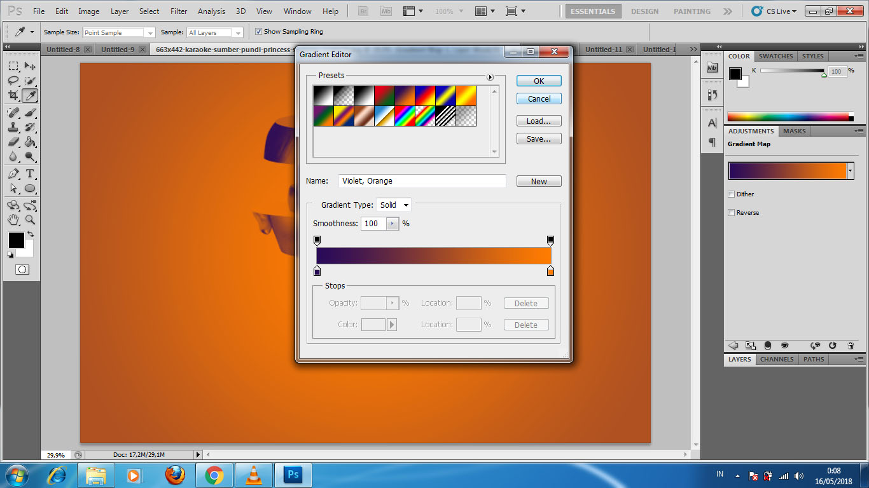Select the Lasso tool
Screen dimensions: 869x488
[13, 81]
